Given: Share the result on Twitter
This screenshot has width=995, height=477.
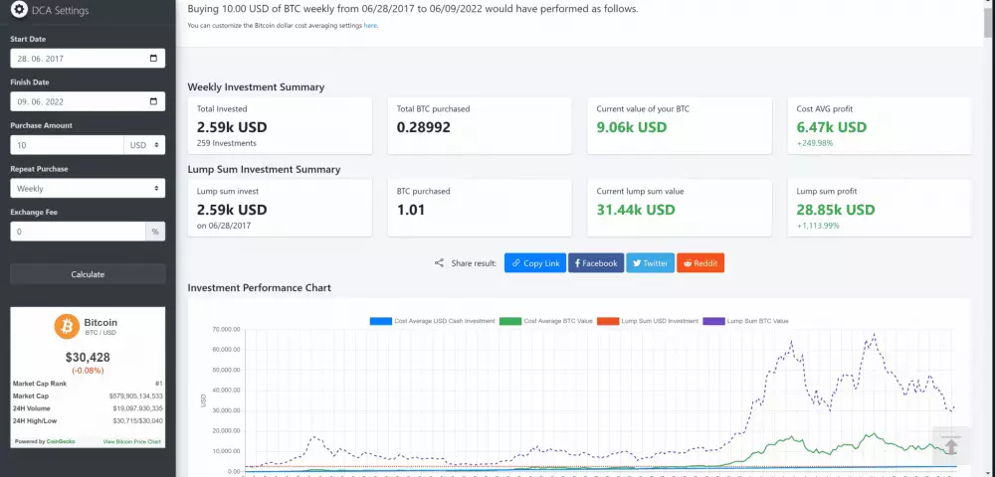Looking at the screenshot, I should point(650,263).
